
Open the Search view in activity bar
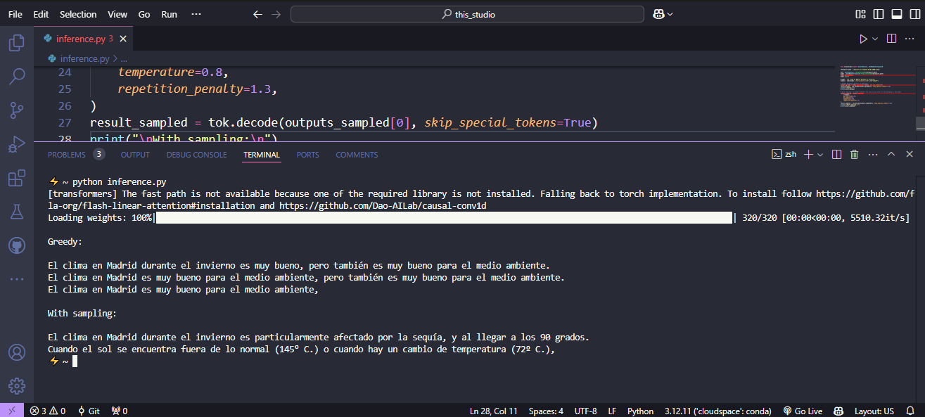(x=17, y=77)
